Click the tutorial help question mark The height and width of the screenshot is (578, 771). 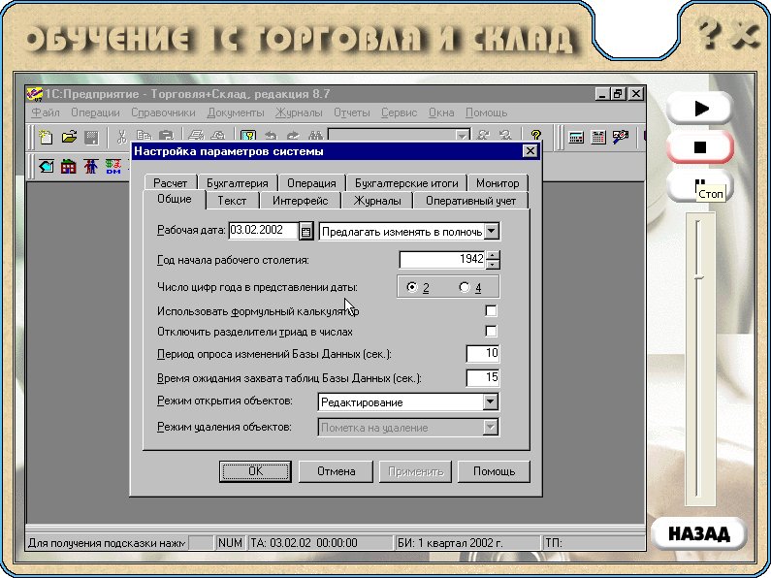click(710, 33)
